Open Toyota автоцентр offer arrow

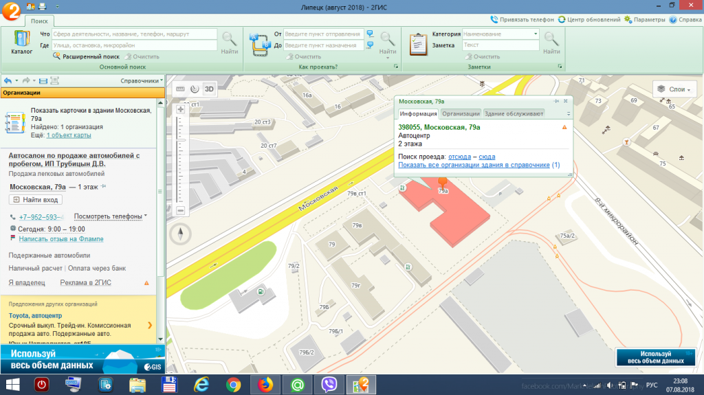tap(150, 325)
